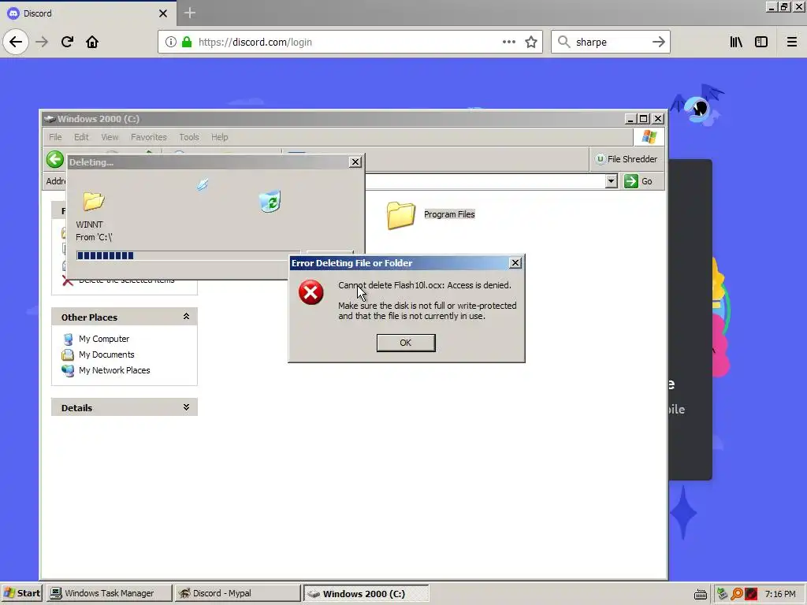Viewport: 807px width, 605px height.
Task: Click the Windows flag logo in Explorer
Action: 649,137
